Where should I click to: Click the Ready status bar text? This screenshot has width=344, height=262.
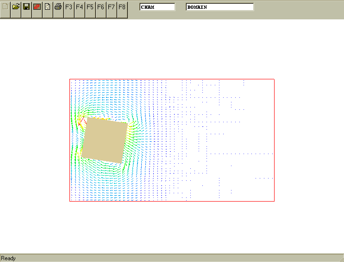coord(8,258)
